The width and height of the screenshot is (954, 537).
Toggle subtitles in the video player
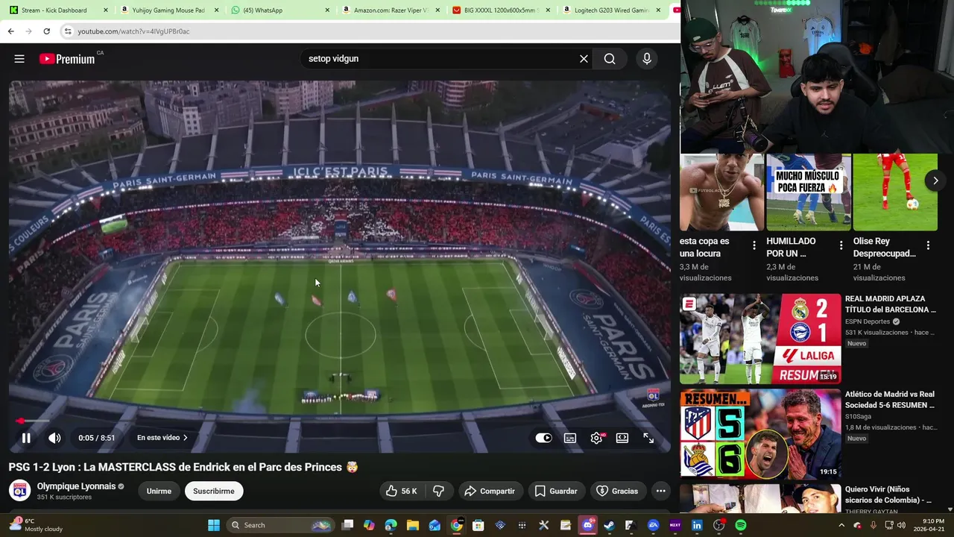point(570,438)
